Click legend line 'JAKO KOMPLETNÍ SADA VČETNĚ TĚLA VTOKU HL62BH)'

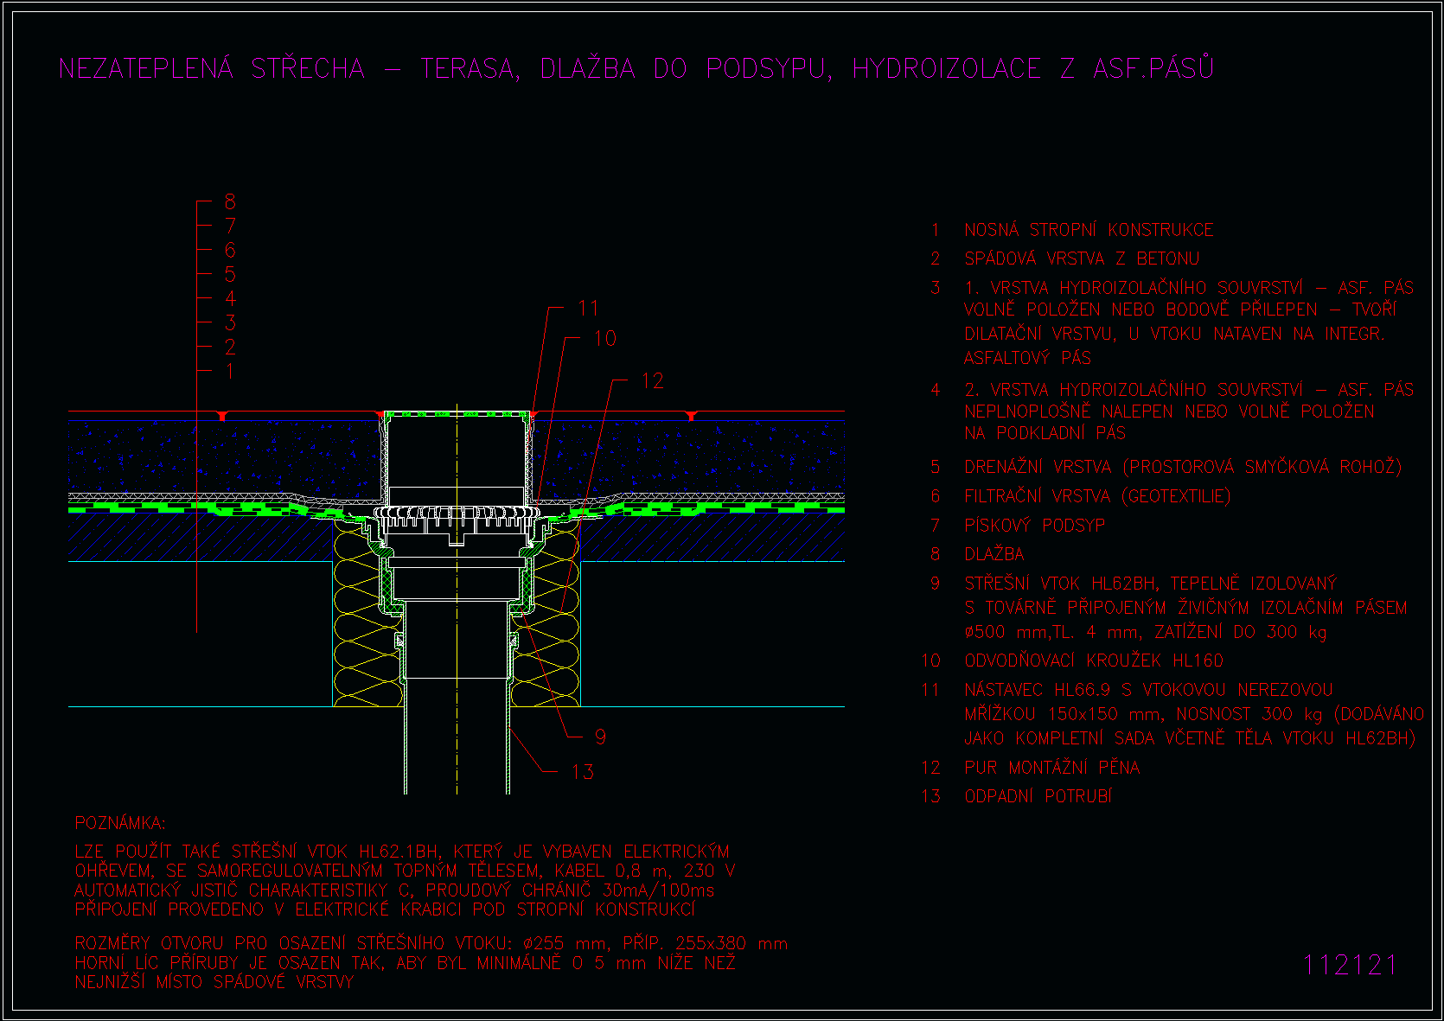(1190, 738)
